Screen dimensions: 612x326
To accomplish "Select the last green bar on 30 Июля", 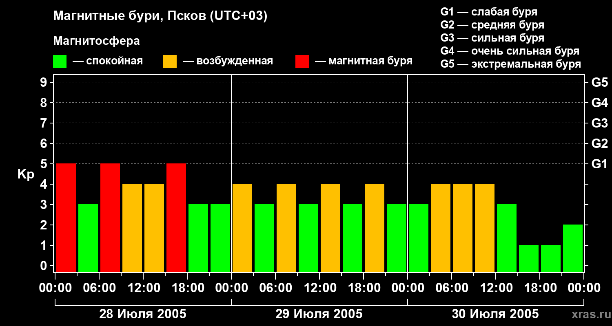I will pyautogui.click(x=572, y=248).
